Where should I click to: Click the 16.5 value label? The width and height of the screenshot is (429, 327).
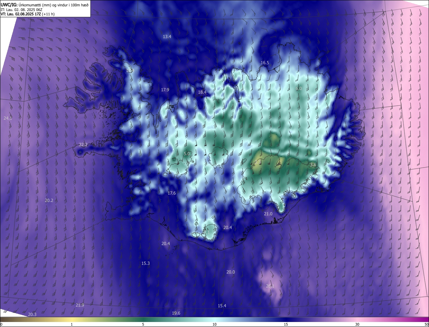pyautogui.click(x=265, y=63)
